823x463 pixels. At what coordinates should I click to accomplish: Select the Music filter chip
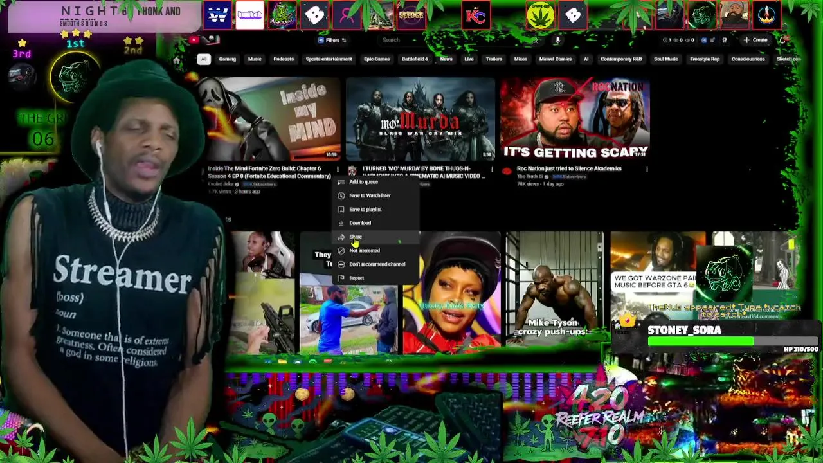click(255, 59)
